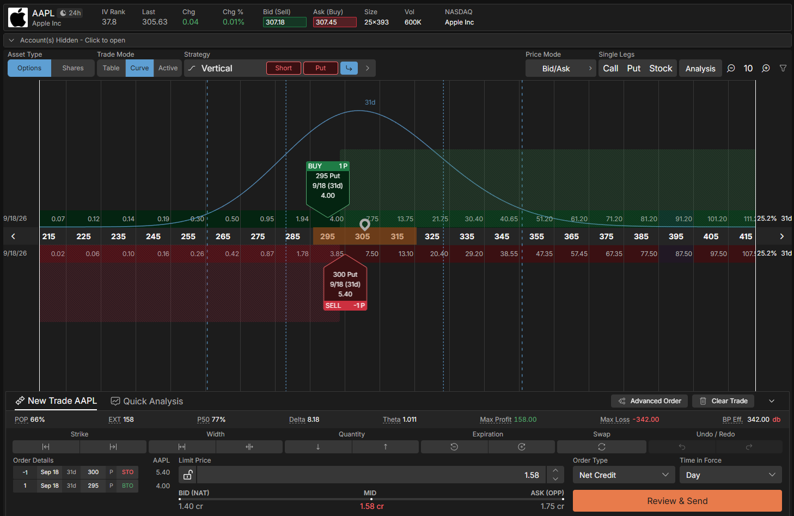Open the filter funnel icon
Viewport: 794px width, 516px height.
tap(783, 68)
